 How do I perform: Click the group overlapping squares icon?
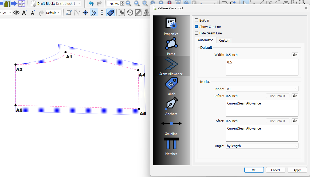121,13
